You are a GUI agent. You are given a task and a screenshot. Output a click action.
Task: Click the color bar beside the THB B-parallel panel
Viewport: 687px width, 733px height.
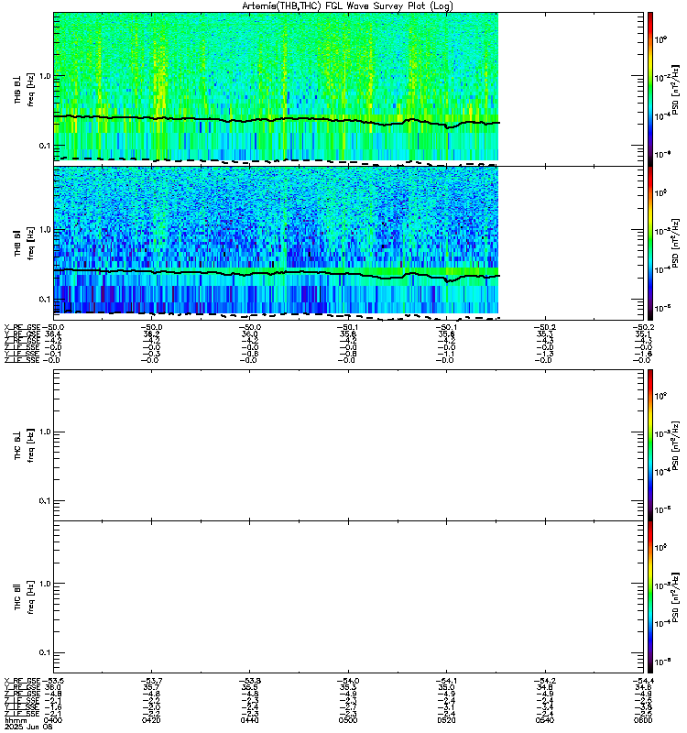coord(650,243)
